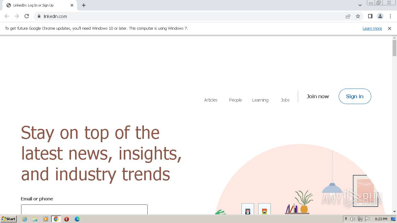
Task: Open the Articles navigation item
Action: coord(211,100)
